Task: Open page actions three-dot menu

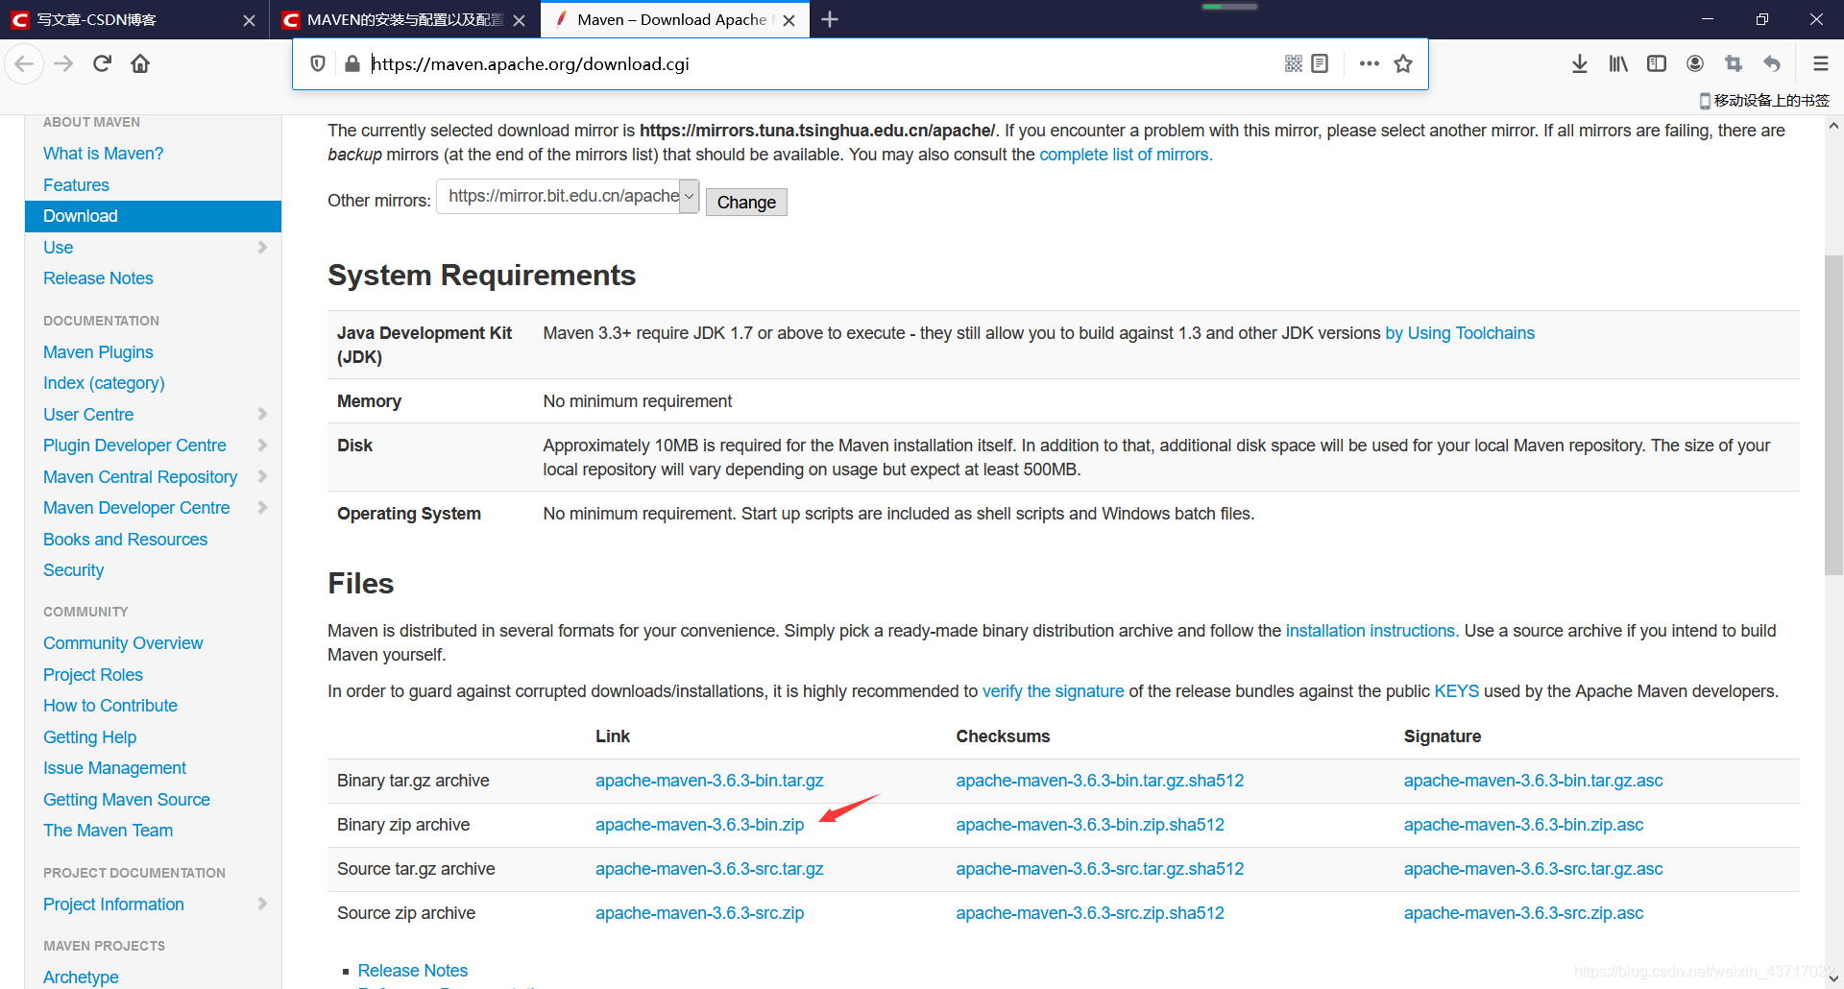Action: click(x=1370, y=64)
